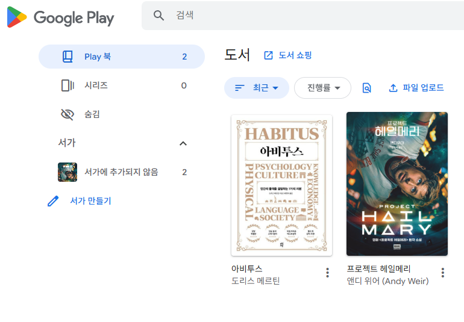This screenshot has width=464, height=322.
Task: Open the 진행률 filter dropdown
Action: [x=322, y=88]
